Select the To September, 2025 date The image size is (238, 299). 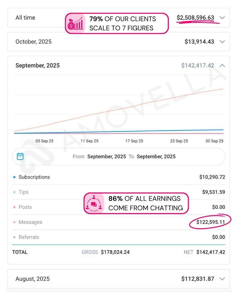[x=156, y=157]
